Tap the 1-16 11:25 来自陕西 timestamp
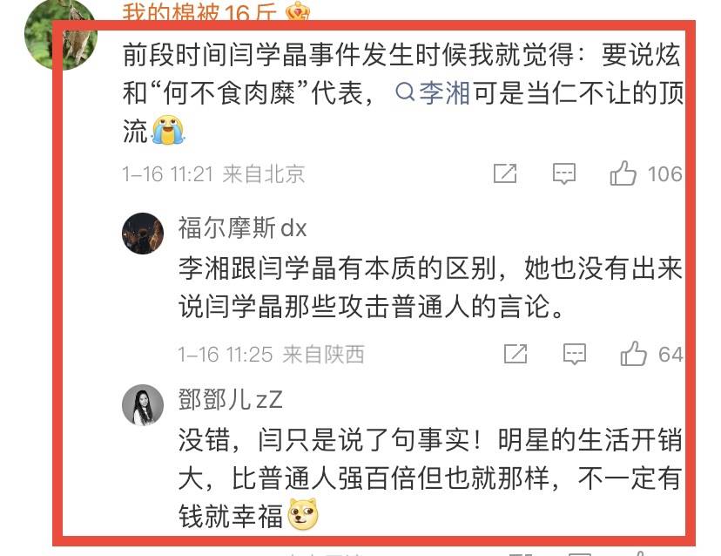This screenshot has width=721, height=556. point(271,355)
